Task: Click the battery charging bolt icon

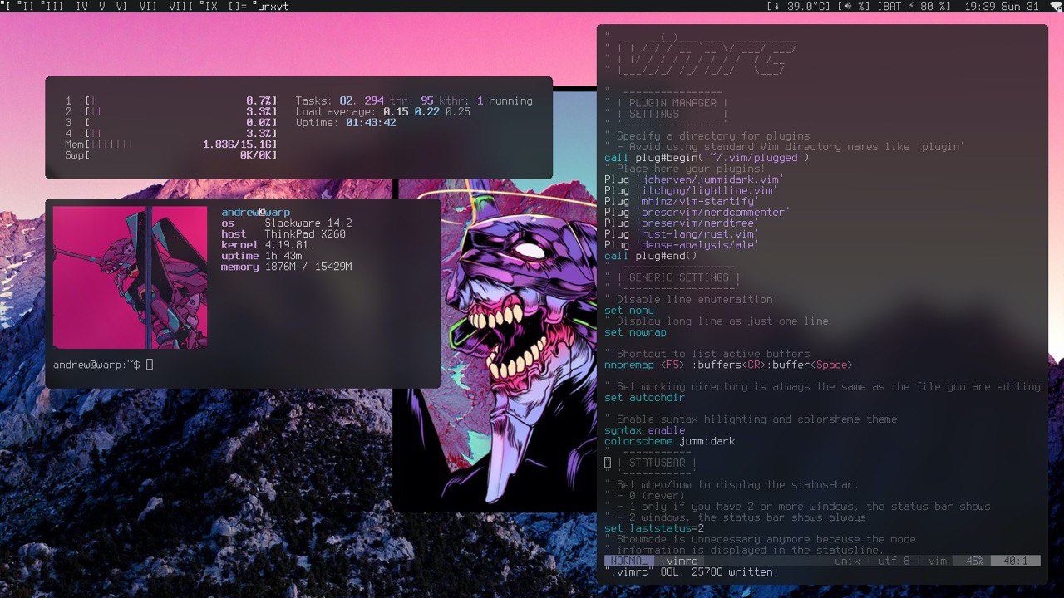Action: click(x=910, y=6)
